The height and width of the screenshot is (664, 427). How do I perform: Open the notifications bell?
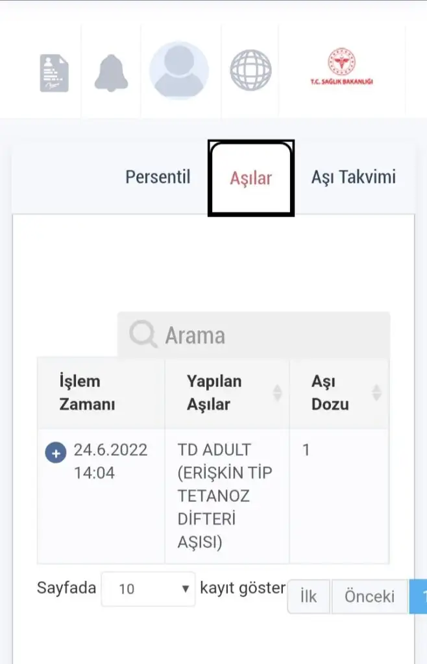(111, 73)
